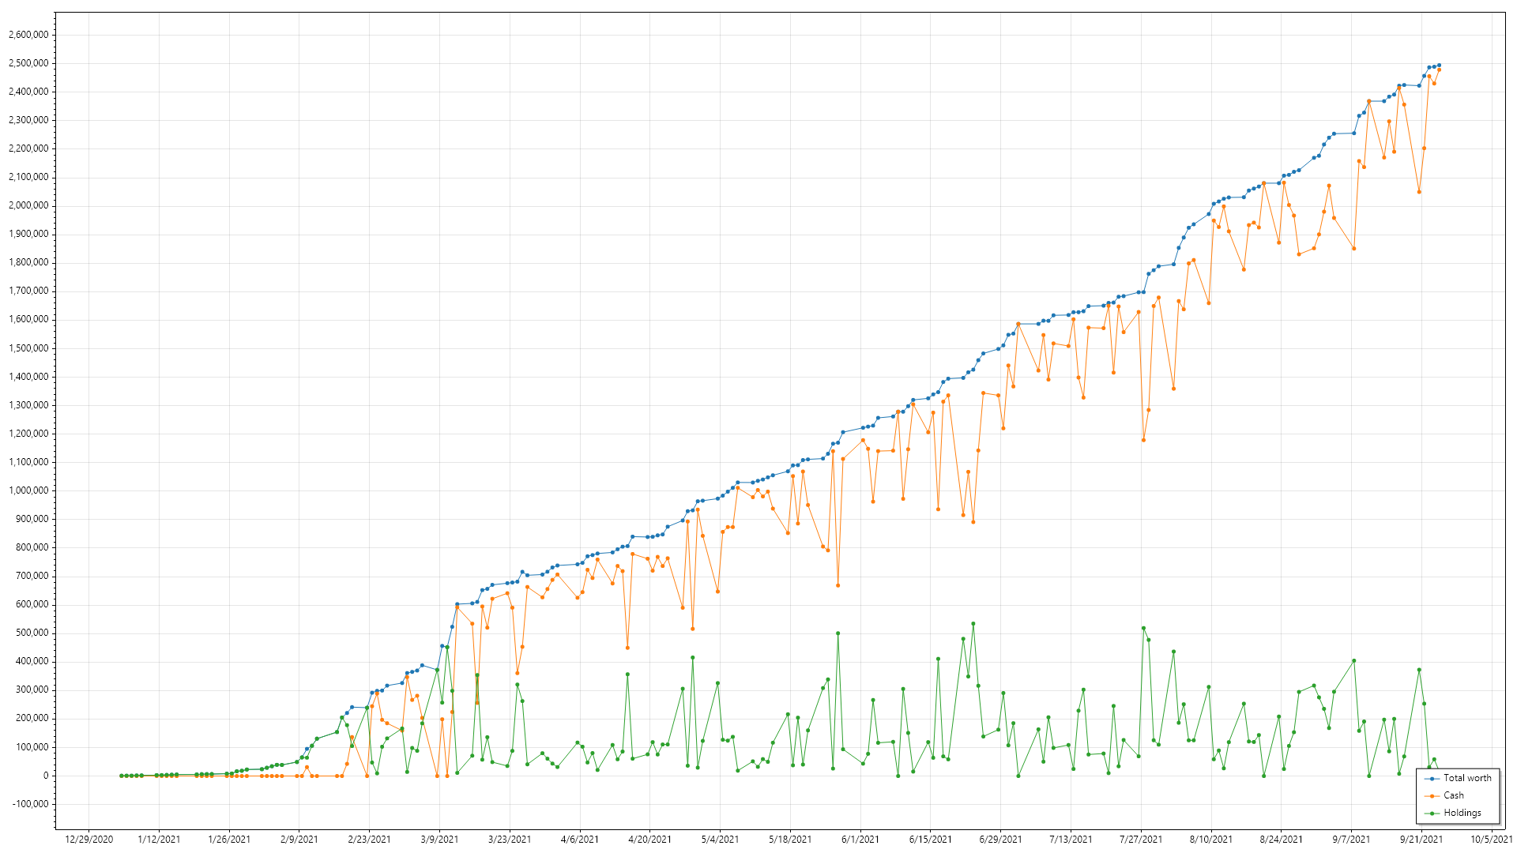Click the blue Total worth legend marker

(1432, 779)
